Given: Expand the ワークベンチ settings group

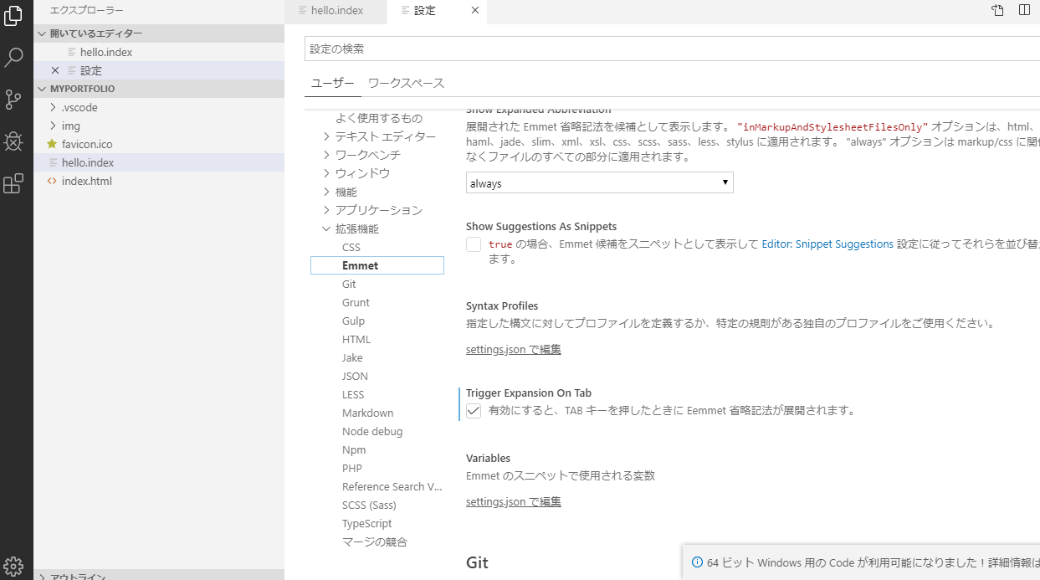Looking at the screenshot, I should pos(326,155).
